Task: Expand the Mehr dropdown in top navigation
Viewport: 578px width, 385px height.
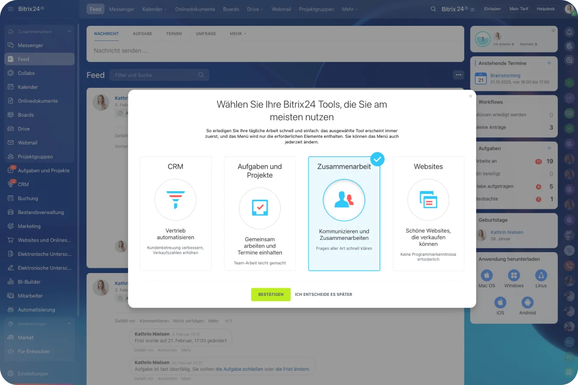Action: click(350, 9)
